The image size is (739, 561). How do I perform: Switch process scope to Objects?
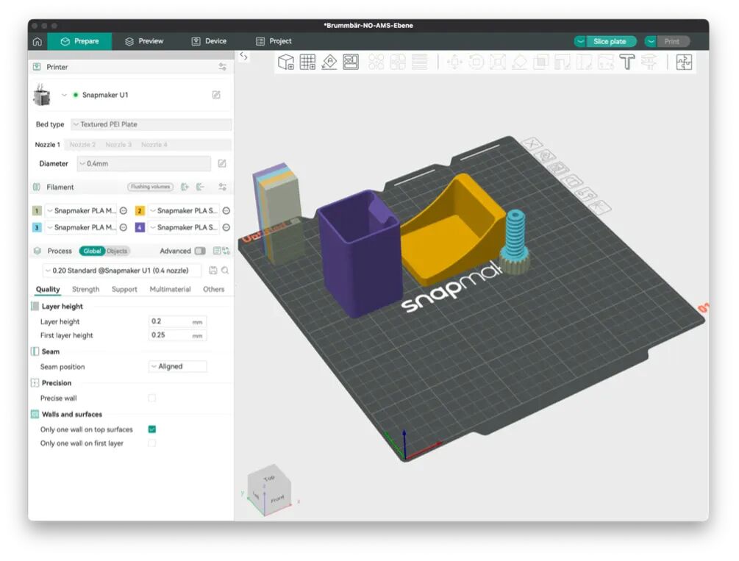tap(117, 251)
